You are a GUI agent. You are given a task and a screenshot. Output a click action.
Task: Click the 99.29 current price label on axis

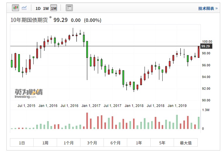[206, 46]
